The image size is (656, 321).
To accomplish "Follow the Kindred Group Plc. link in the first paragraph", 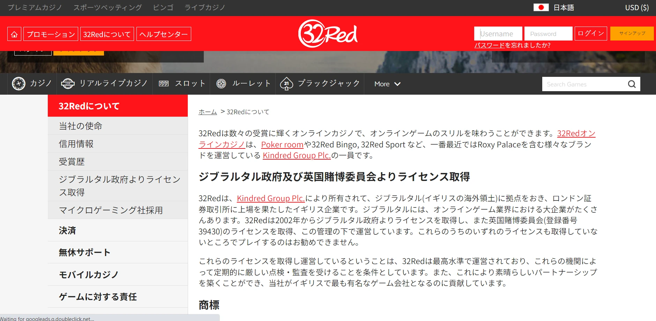I will coord(297,155).
